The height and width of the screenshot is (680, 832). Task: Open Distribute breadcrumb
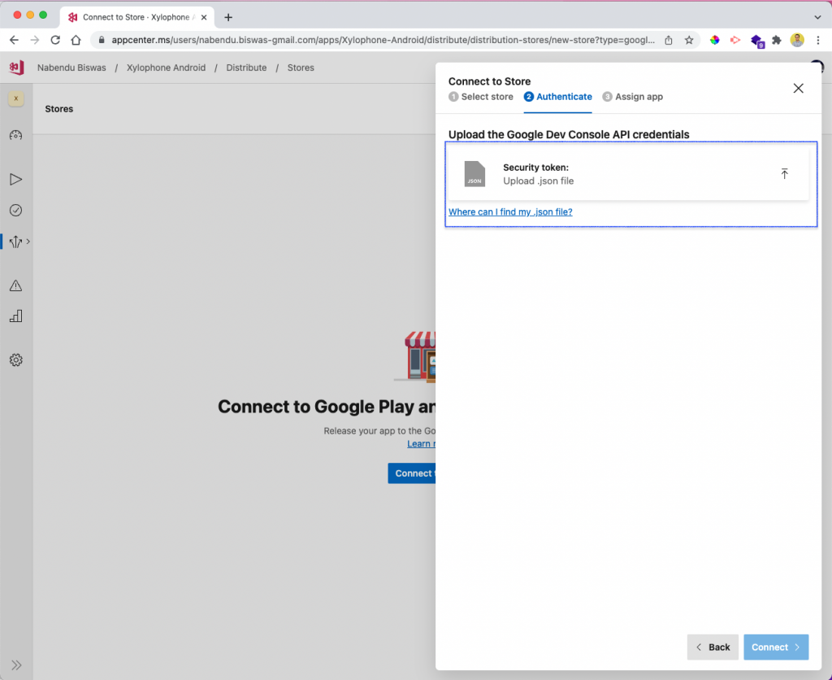[x=246, y=68]
